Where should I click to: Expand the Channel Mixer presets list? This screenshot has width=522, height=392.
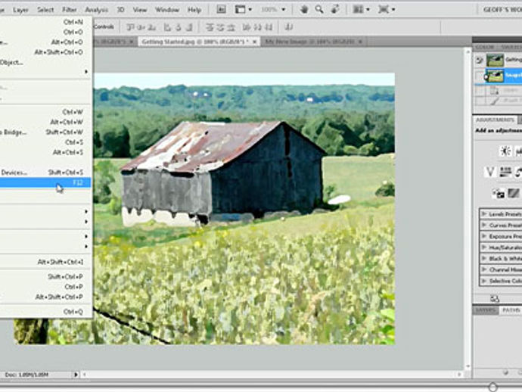pos(484,269)
